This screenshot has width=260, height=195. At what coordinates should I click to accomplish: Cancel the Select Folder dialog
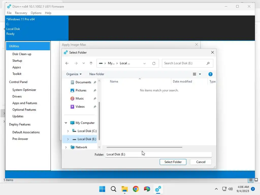201,162
